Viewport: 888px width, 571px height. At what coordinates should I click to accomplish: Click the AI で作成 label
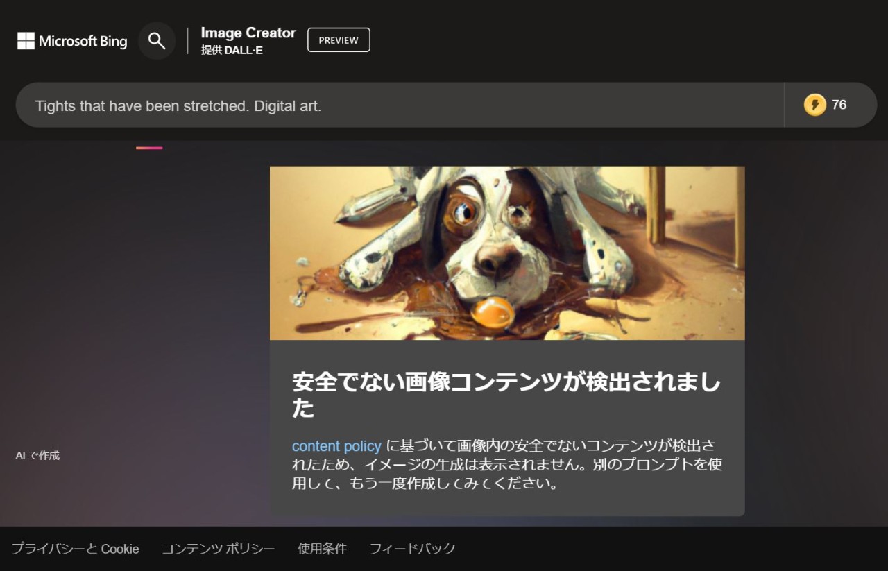(37, 455)
